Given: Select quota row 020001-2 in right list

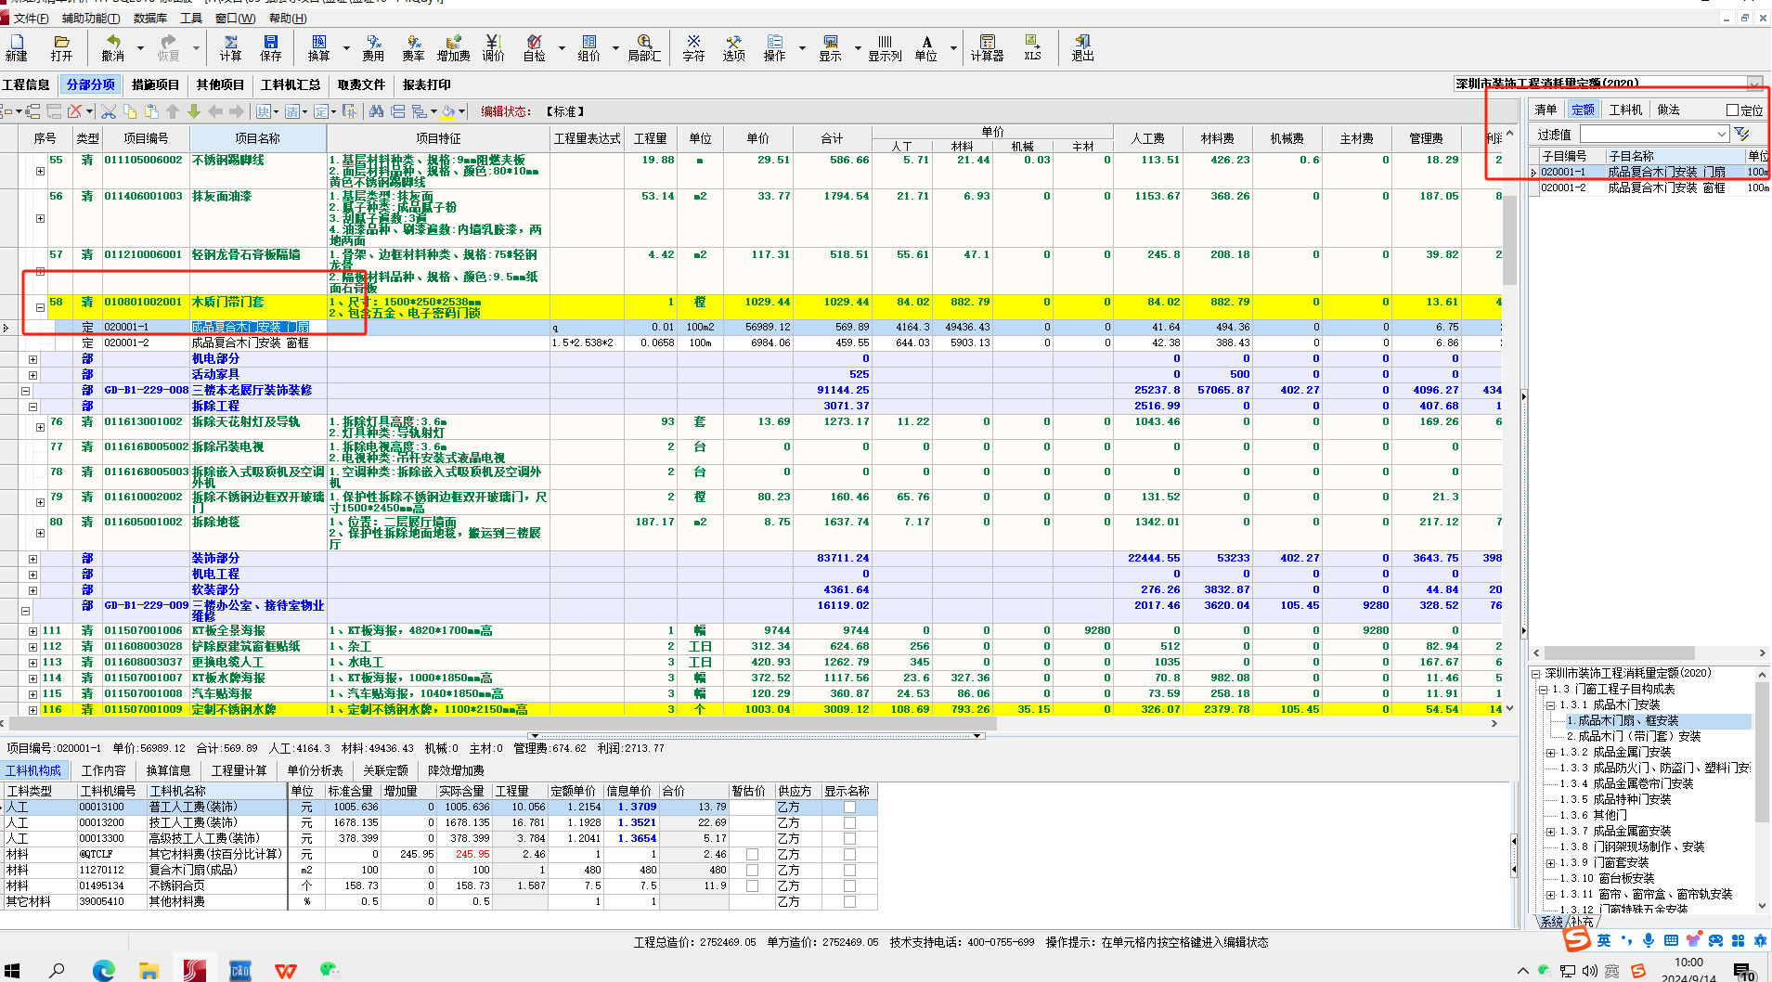Looking at the screenshot, I should coord(1649,187).
